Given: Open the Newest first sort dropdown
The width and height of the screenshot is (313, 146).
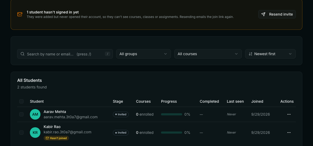Looking at the screenshot, I should tap(270, 54).
